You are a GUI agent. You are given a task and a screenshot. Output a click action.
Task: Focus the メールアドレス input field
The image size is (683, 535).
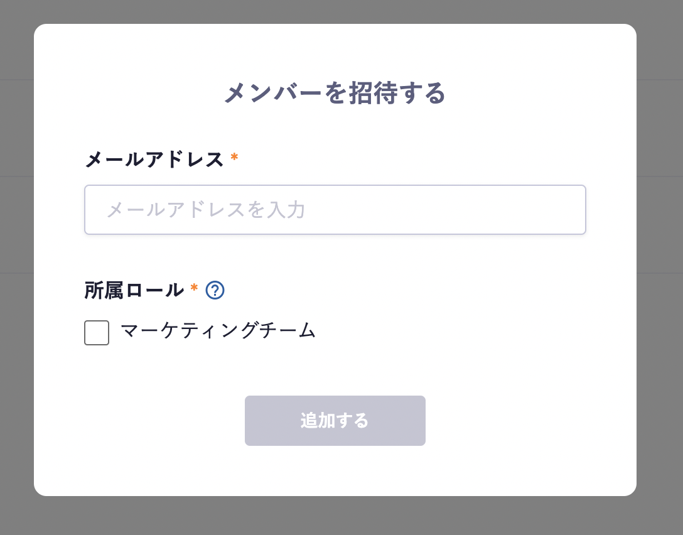point(335,210)
